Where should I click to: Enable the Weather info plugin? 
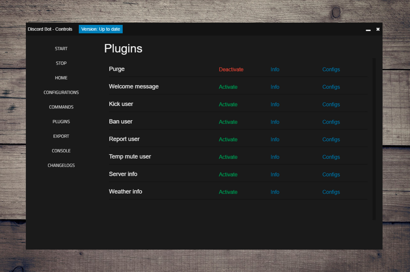[228, 192]
